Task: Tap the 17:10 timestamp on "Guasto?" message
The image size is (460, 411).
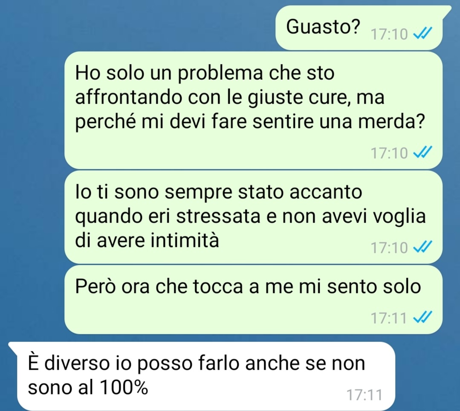Action: coord(389,35)
